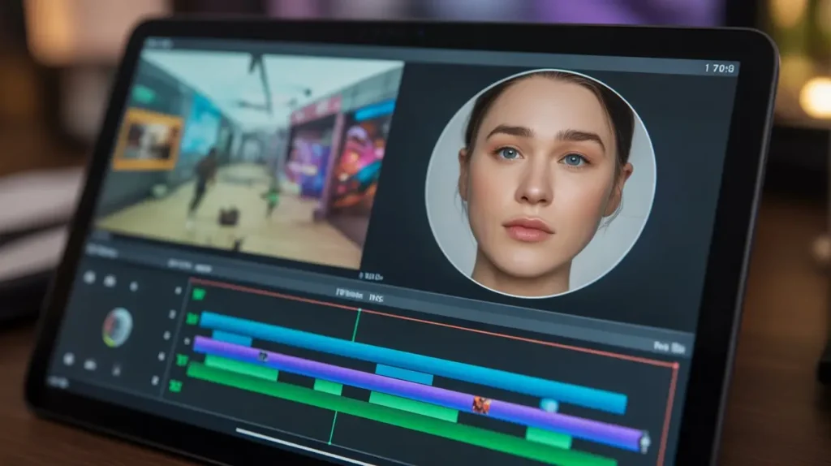Click the timecode readout at the top right
This screenshot has width=831, height=466.
[719, 68]
